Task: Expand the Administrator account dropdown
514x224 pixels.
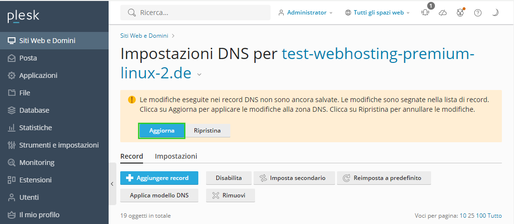Action: (x=305, y=13)
